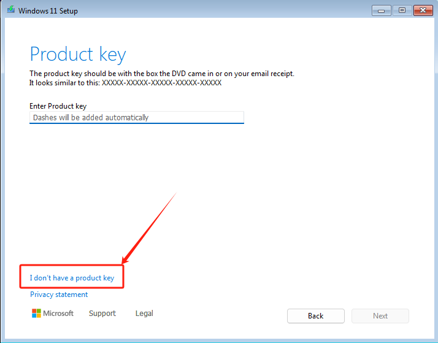
Task: Click the Microsoft wordmark text
Action: point(58,314)
